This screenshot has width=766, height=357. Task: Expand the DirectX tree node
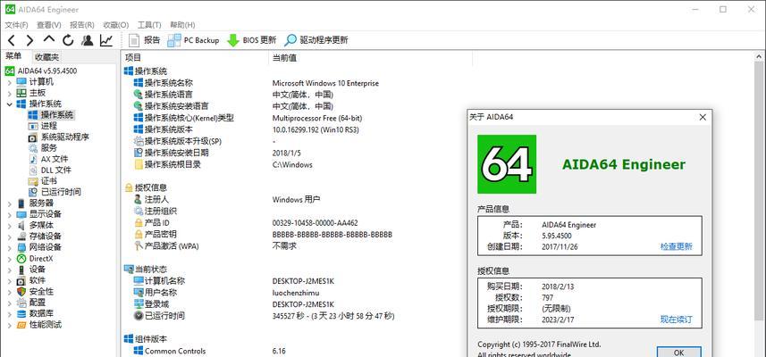pos(9,259)
